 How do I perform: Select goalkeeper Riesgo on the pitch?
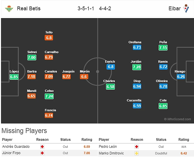click(180, 71)
